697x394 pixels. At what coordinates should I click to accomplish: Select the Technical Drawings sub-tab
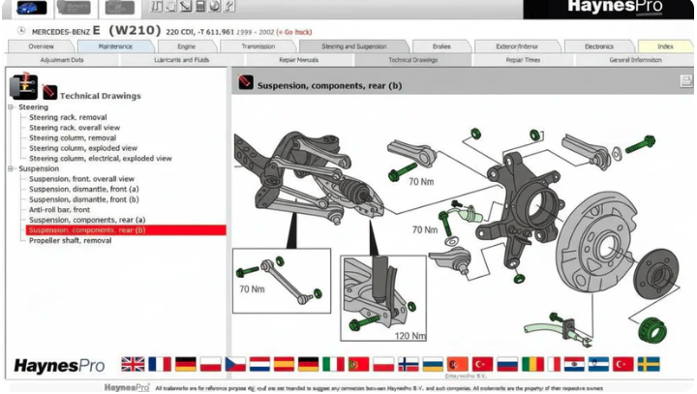[413, 60]
